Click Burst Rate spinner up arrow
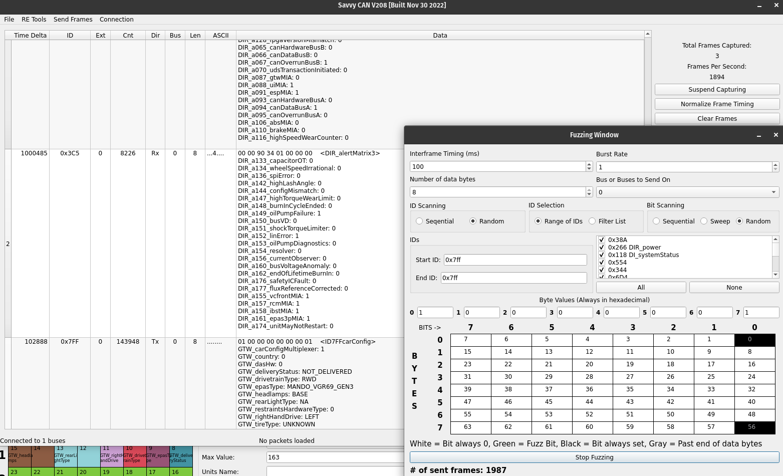Image resolution: width=783 pixels, height=476 pixels. click(775, 164)
